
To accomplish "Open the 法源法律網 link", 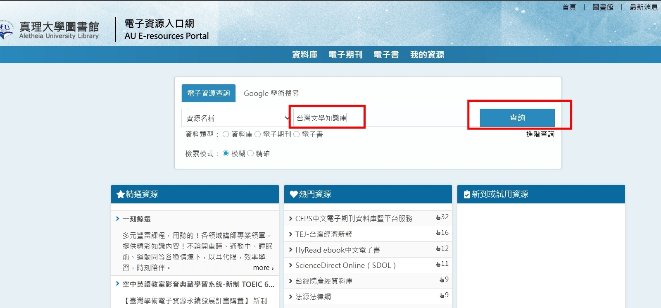I will [313, 297].
